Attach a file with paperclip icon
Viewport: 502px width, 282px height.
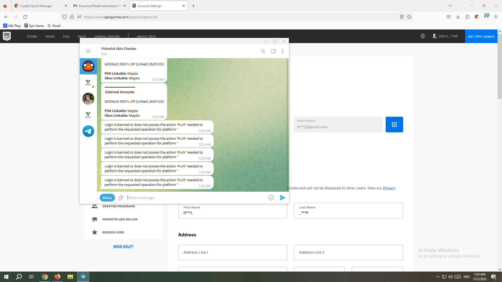(x=121, y=198)
